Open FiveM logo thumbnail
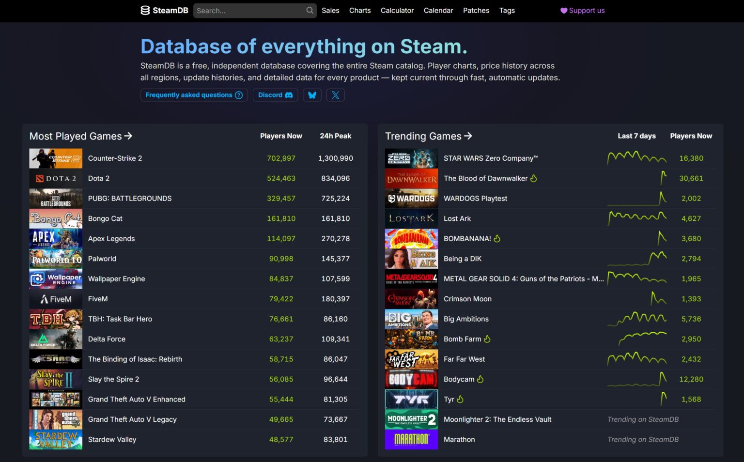This screenshot has height=462, width=744. click(x=56, y=299)
